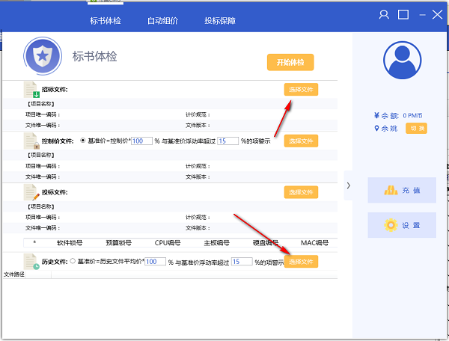Collapse the right side panel with the chevron
The image size is (449, 341).
tap(348, 185)
